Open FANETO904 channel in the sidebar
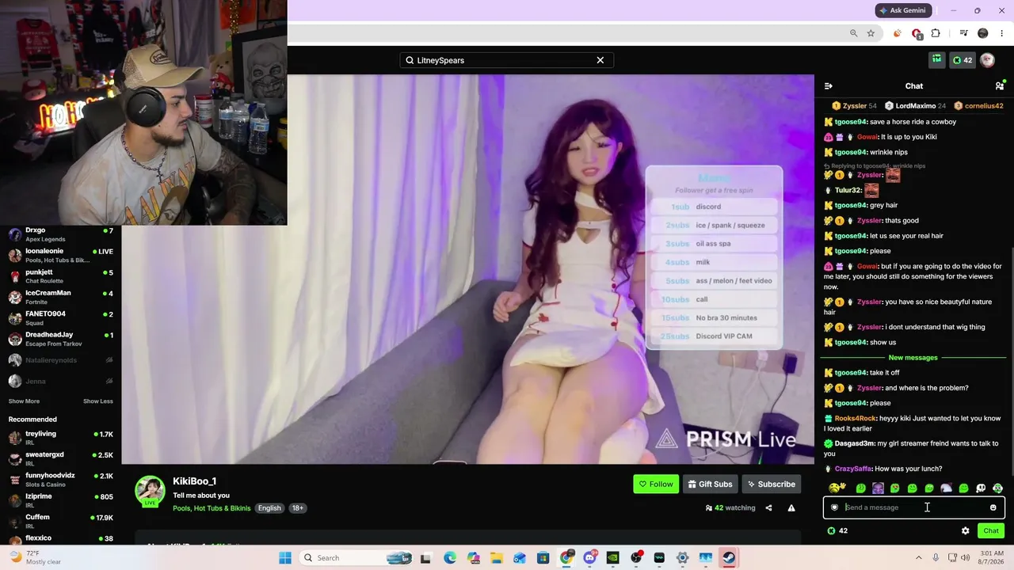 pyautogui.click(x=61, y=317)
